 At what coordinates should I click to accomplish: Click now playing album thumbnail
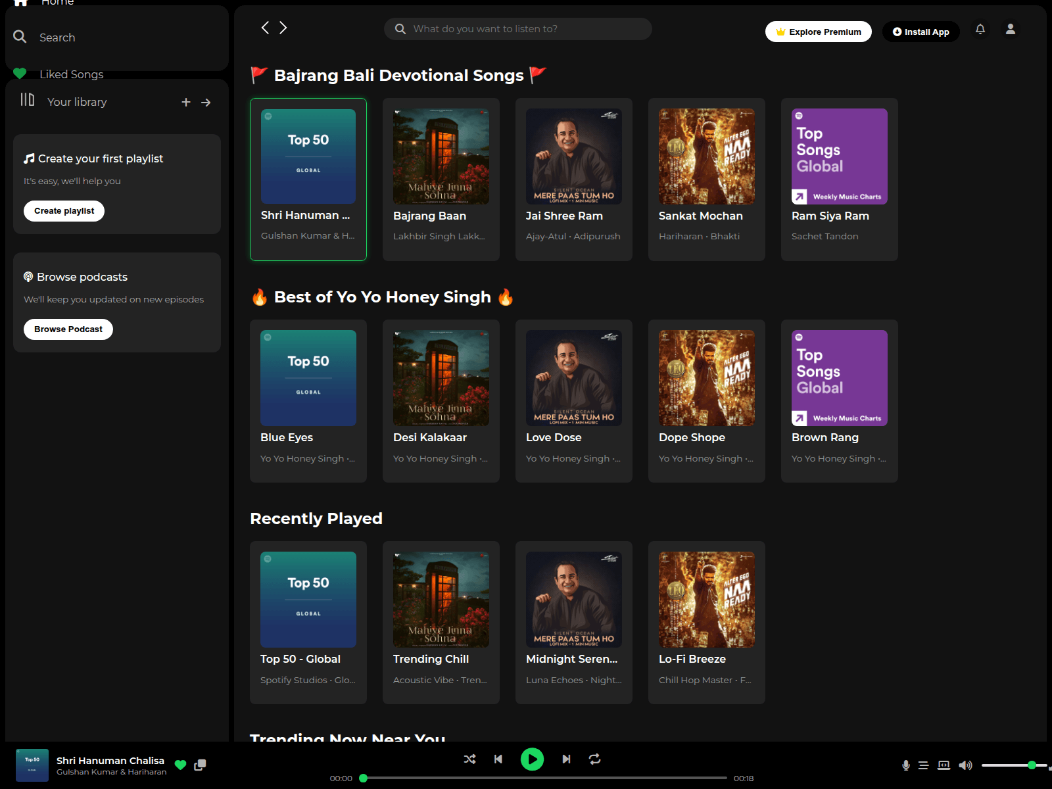pyautogui.click(x=32, y=765)
